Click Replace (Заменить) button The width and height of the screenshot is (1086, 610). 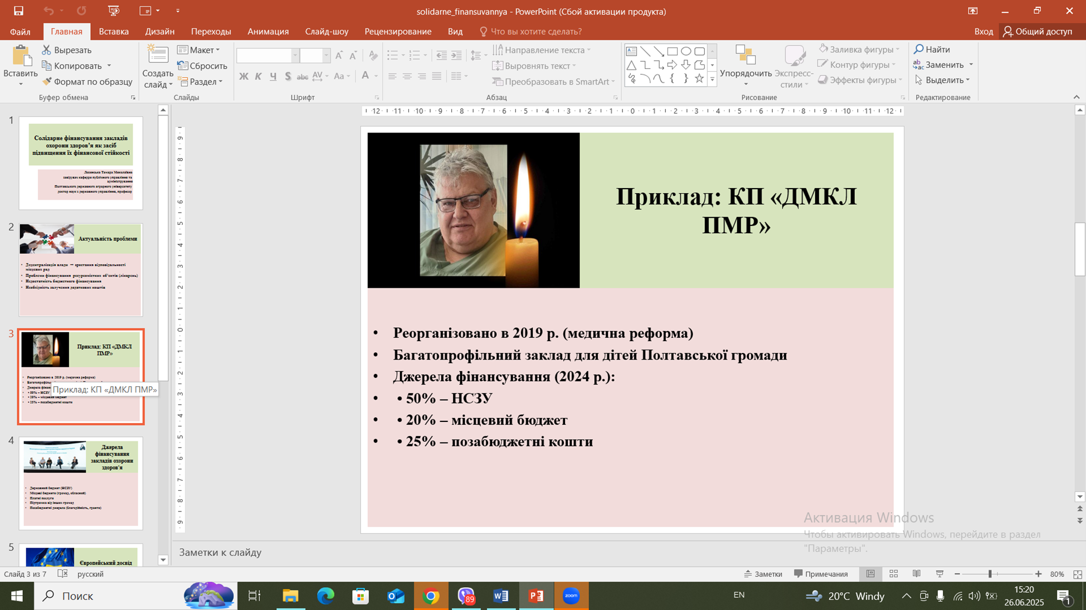(939, 65)
